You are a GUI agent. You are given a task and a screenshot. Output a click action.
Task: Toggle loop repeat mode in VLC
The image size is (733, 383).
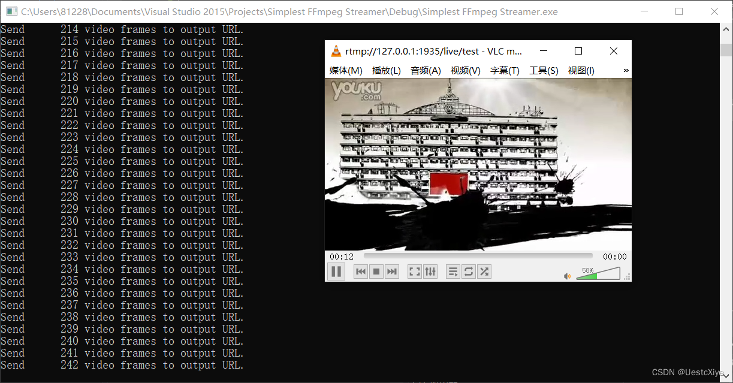click(469, 272)
